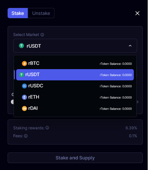Click the info icon next to Select Market
The height and width of the screenshot is (170, 148).
[42, 35]
